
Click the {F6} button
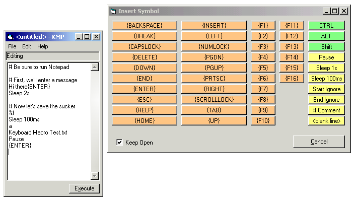tap(263, 79)
